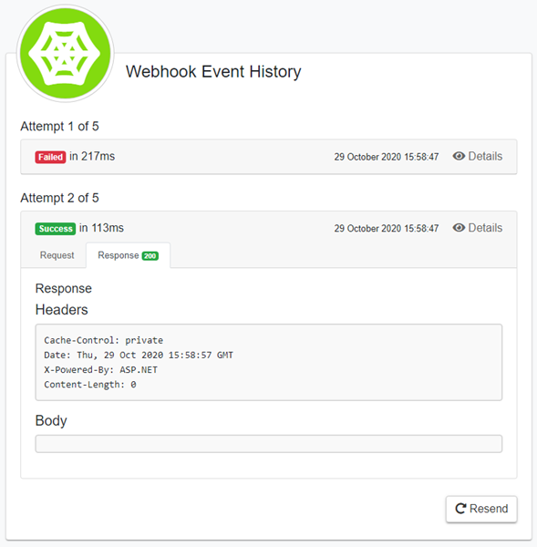Click the eye icon for Attempt 2
Image resolution: width=537 pixels, height=547 pixels.
pos(459,227)
